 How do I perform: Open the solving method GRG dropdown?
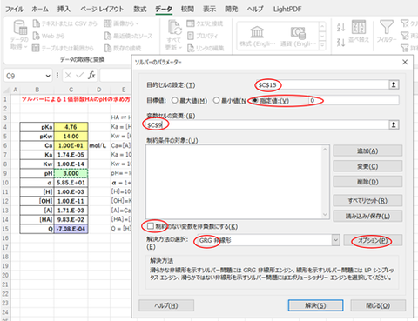pyautogui.click(x=335, y=240)
